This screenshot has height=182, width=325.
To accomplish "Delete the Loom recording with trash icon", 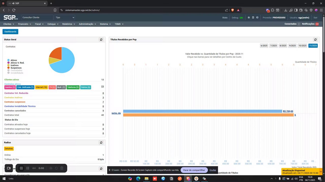I will (x=62, y=168).
